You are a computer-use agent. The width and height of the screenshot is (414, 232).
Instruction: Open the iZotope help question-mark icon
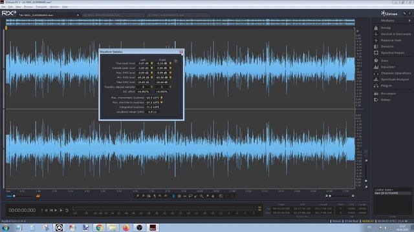(409, 13)
